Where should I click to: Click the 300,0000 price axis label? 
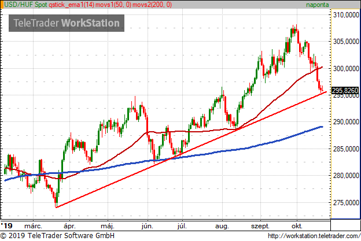[x=346, y=69]
